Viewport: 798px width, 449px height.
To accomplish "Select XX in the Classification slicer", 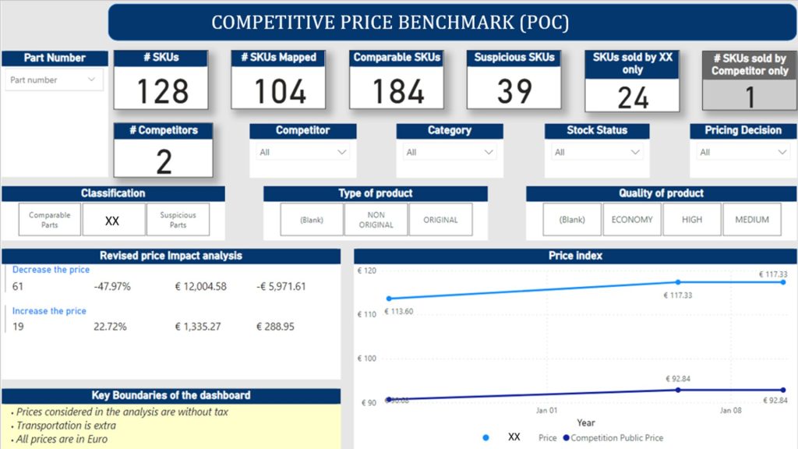I will point(113,221).
